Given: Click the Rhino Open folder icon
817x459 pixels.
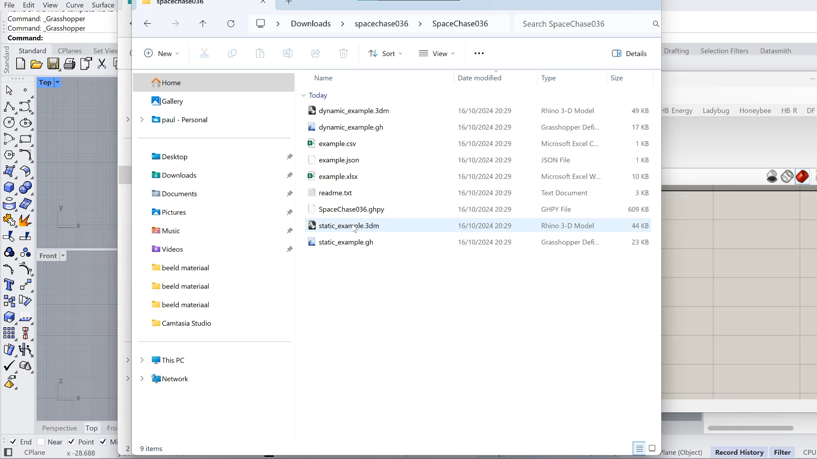Looking at the screenshot, I should (37, 64).
